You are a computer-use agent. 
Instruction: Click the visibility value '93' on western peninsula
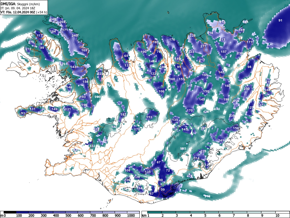pos(23,113)
